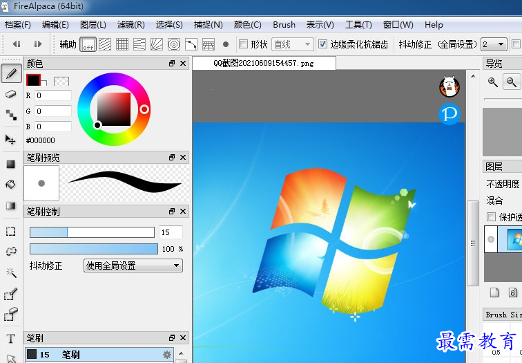Select the Bucket fill tool

pos(10,185)
